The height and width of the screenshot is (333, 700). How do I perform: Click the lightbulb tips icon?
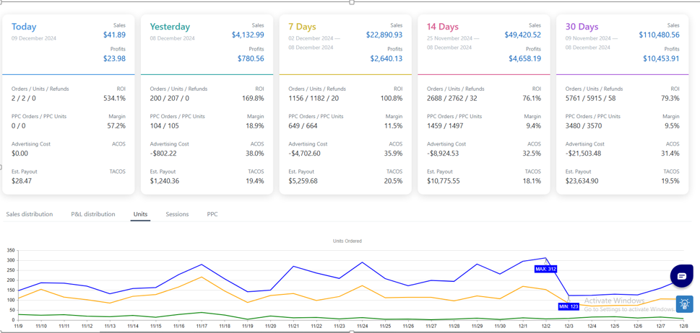684,304
